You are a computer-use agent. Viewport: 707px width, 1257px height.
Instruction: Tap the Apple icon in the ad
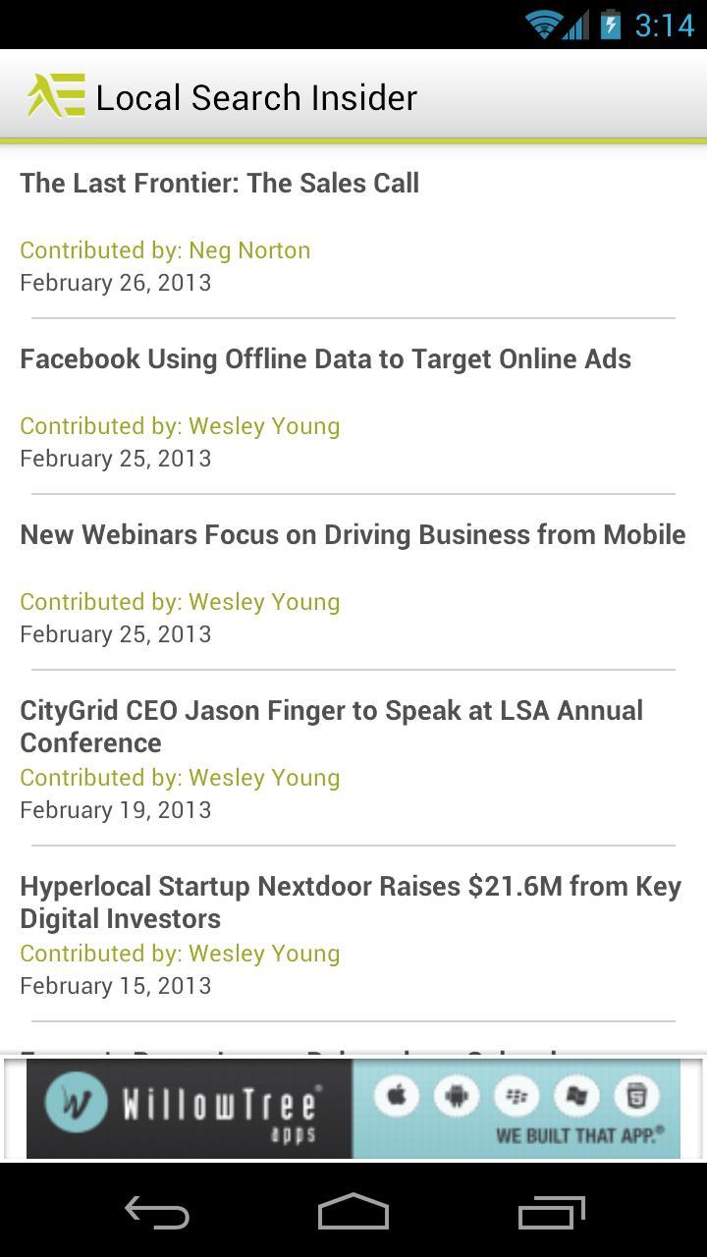pos(397,1095)
